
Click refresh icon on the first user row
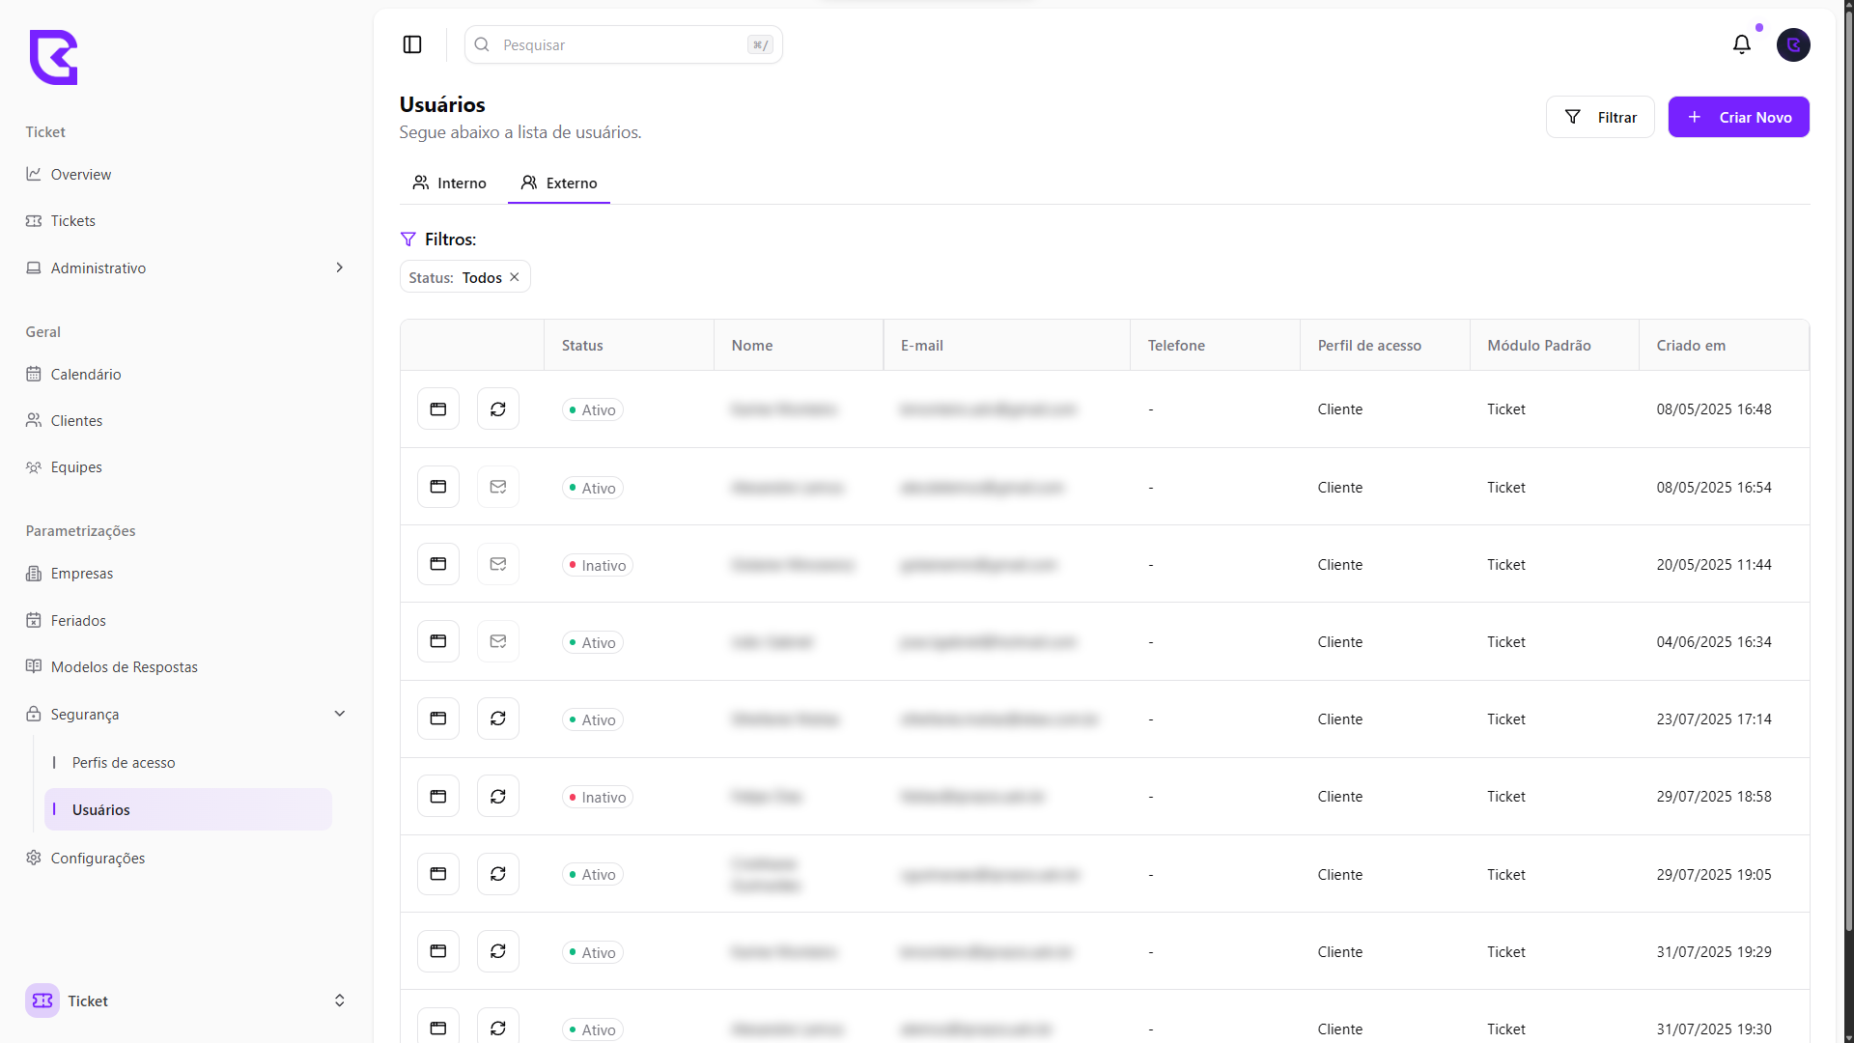(497, 409)
